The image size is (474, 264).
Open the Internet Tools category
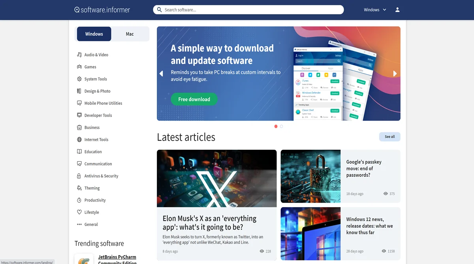96,140
